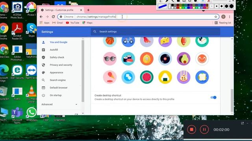
Task: Open You and Google settings
Action: point(59,42)
